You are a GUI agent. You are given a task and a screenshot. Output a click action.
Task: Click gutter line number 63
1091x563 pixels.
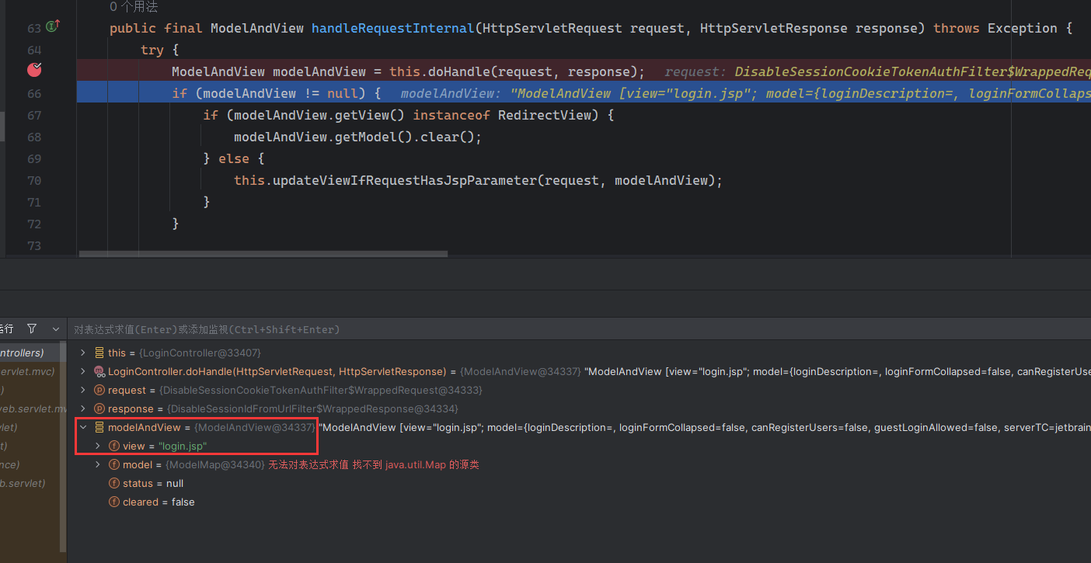pos(33,28)
